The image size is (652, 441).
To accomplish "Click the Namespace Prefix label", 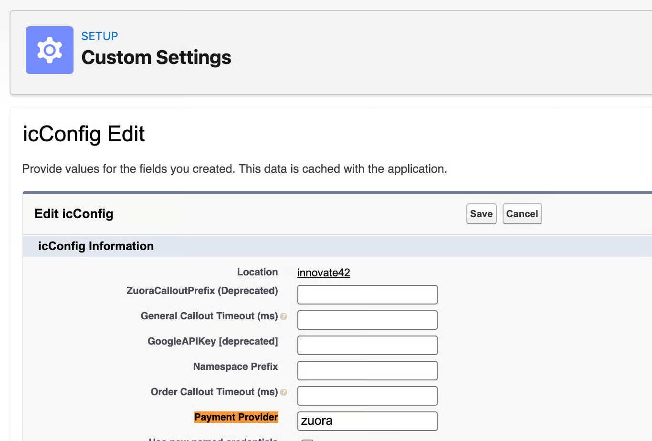I will pyautogui.click(x=236, y=367).
